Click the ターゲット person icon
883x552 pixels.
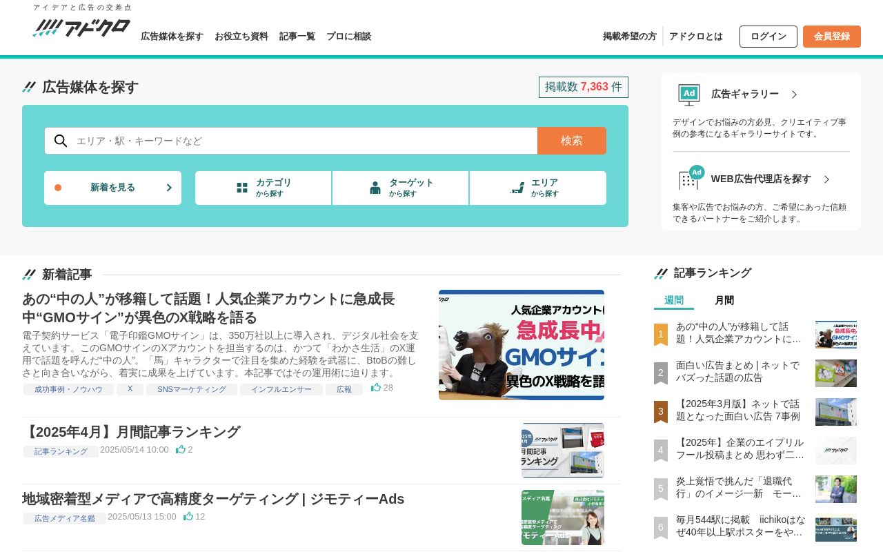point(375,188)
